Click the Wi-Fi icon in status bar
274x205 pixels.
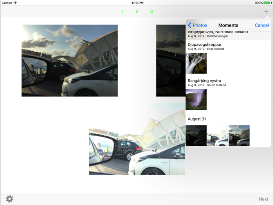(x=15, y=3)
